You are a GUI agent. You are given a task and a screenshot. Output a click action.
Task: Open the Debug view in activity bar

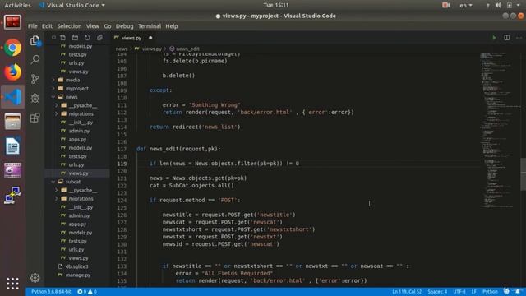click(x=35, y=98)
